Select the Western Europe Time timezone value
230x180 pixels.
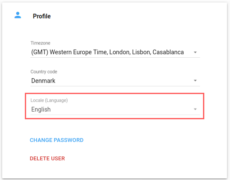click(108, 52)
